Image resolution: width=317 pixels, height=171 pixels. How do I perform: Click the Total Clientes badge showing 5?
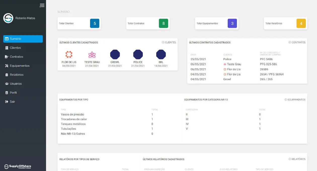[x=95, y=23]
